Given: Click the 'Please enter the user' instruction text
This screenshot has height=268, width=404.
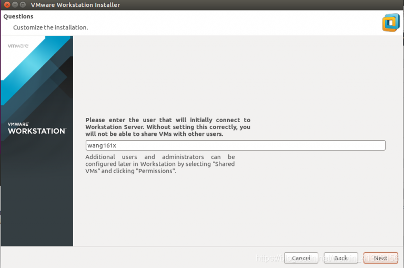Looking at the screenshot, I should pos(168,127).
